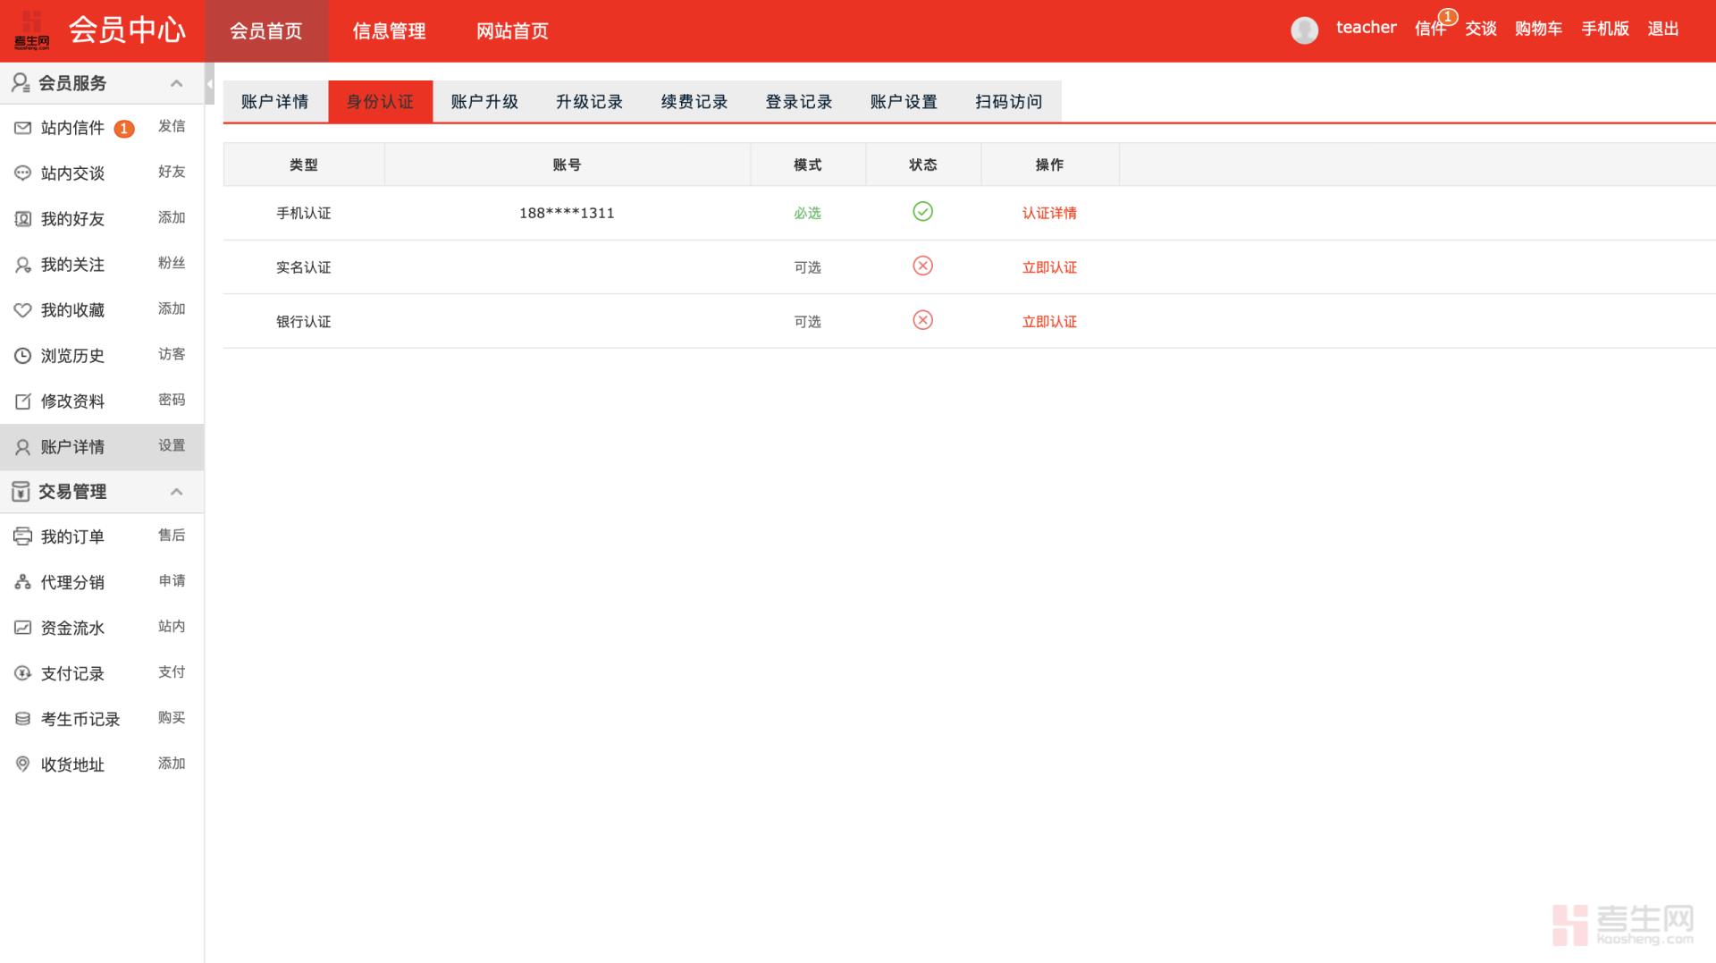1716x963 pixels.
Task: Switch to the 账户升级 tab
Action: coord(484,101)
